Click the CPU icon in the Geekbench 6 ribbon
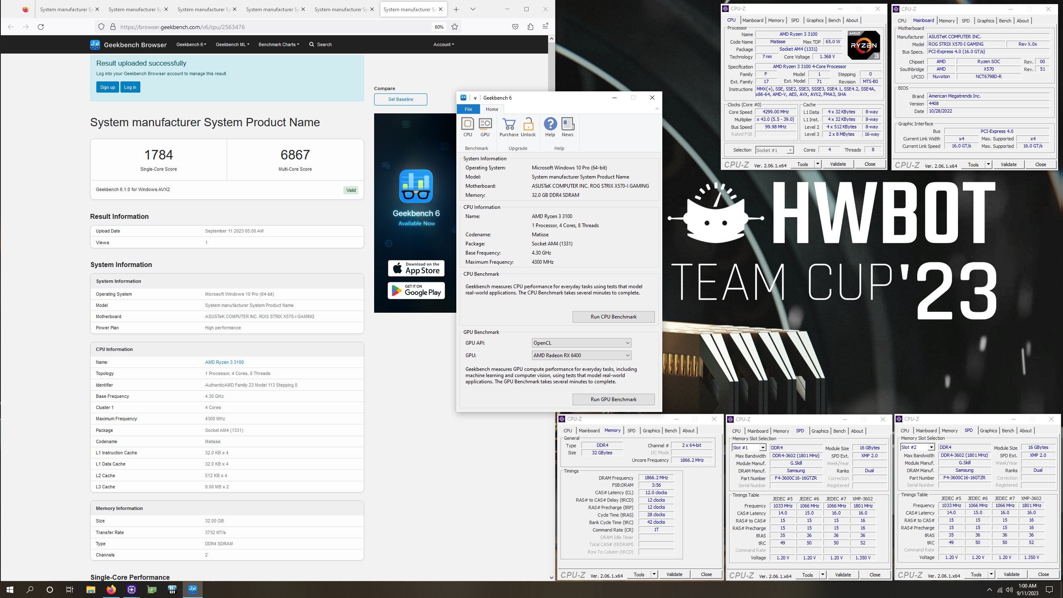 (x=468, y=127)
